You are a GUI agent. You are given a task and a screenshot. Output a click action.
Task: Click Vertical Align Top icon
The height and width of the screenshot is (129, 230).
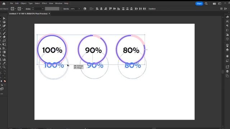pos(110,9)
